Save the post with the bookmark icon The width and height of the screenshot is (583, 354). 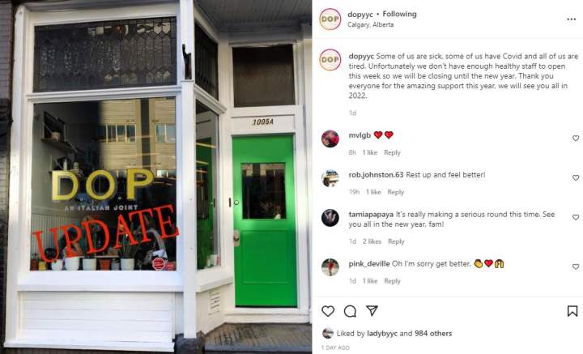(572, 311)
